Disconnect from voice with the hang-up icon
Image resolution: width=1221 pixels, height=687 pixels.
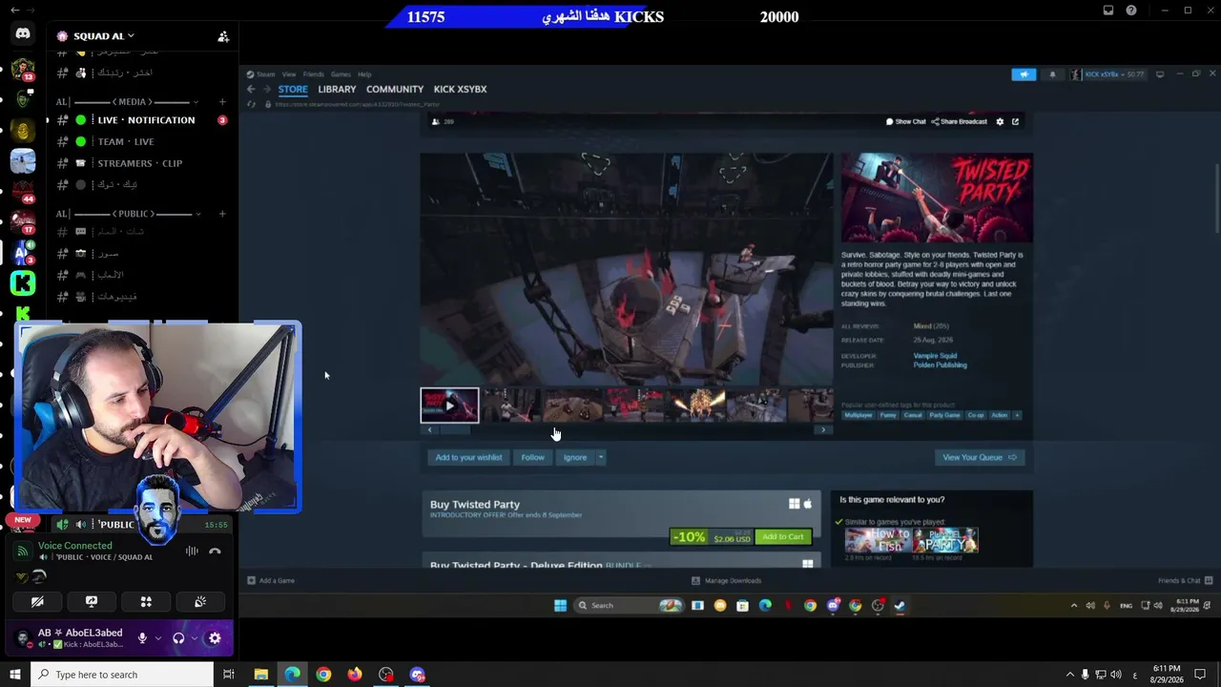(215, 551)
